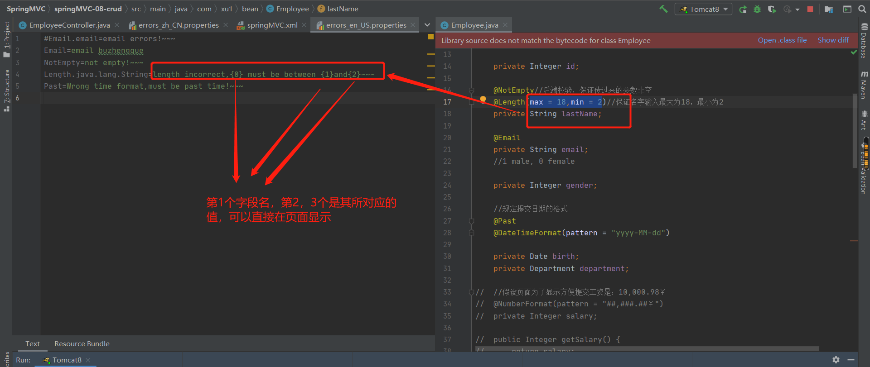Click the green inspection checkmark in Employee.java
Viewport: 870px width, 367px height.
[854, 52]
